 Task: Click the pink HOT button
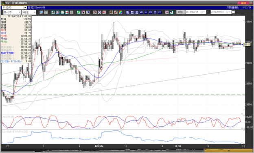243,3
